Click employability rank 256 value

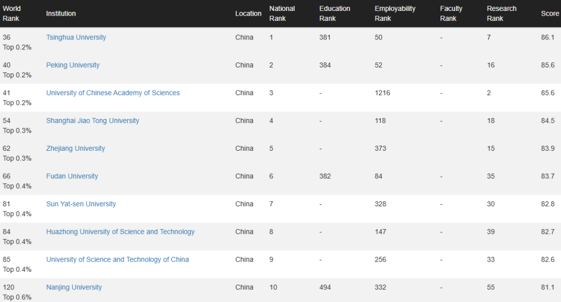pos(380,259)
